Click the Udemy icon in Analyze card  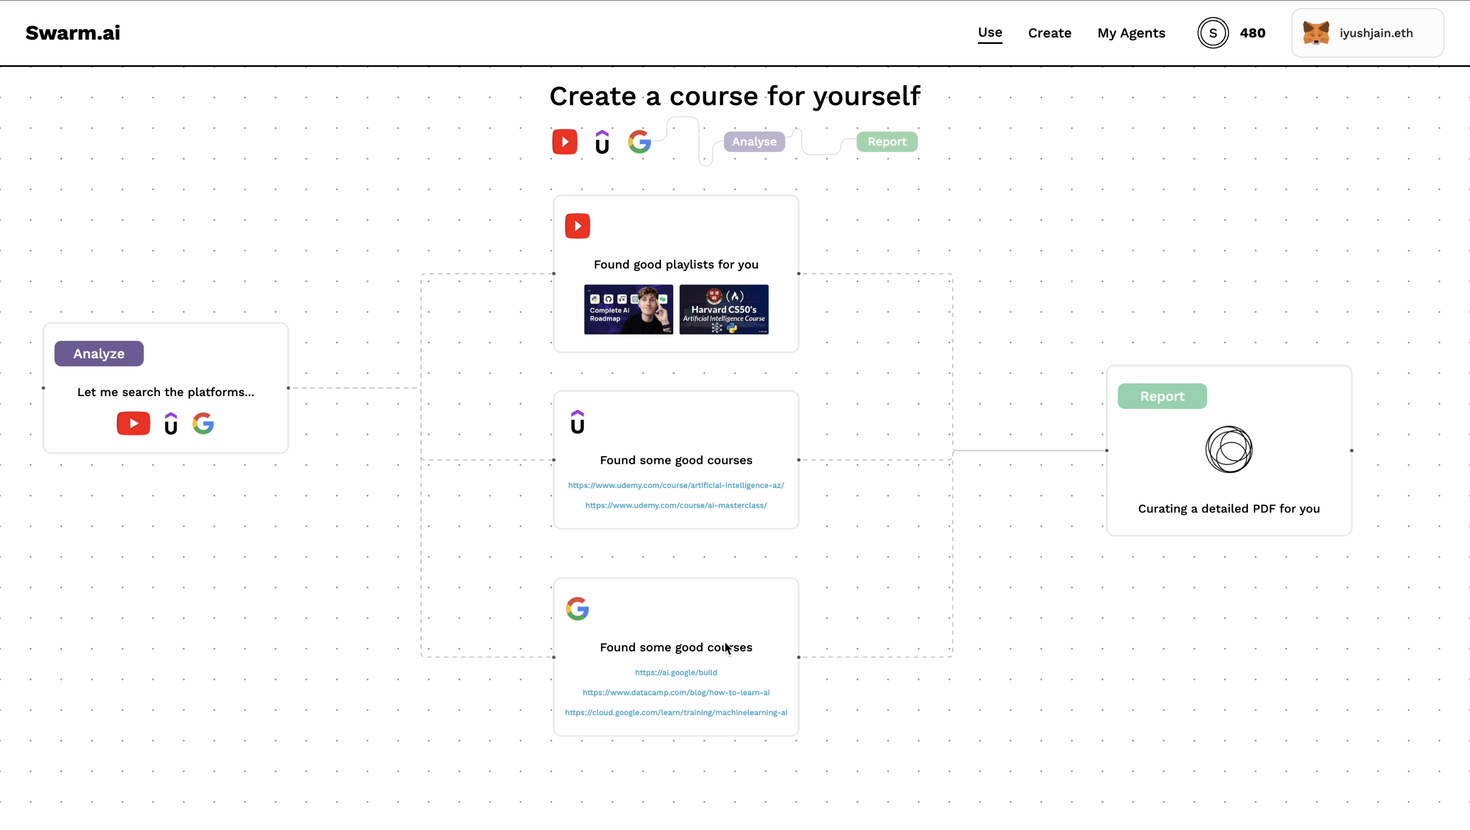[170, 424]
